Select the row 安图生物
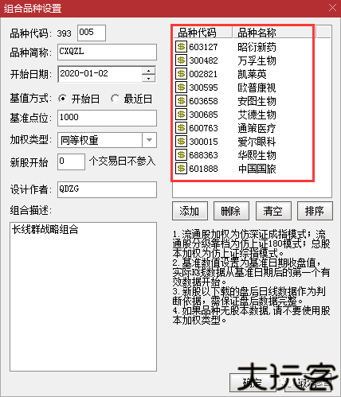The image size is (341, 397). pyautogui.click(x=257, y=101)
